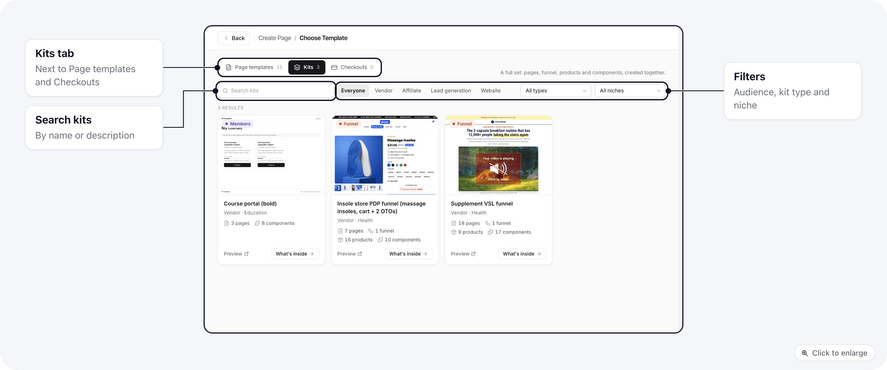Click the puzzle icon beside 8 components

(257, 223)
